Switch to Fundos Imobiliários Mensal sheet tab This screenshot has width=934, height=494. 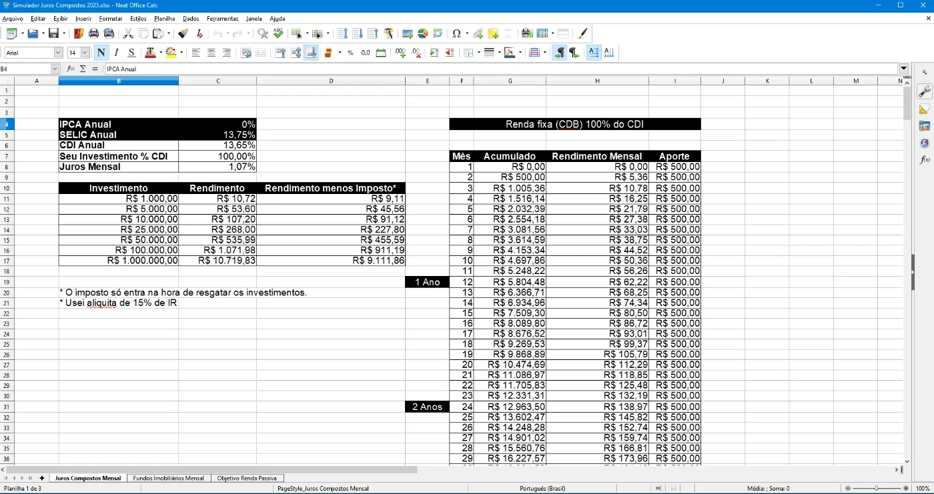[168, 478]
